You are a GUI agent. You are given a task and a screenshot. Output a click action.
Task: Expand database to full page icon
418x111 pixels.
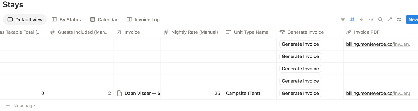tap(390, 20)
